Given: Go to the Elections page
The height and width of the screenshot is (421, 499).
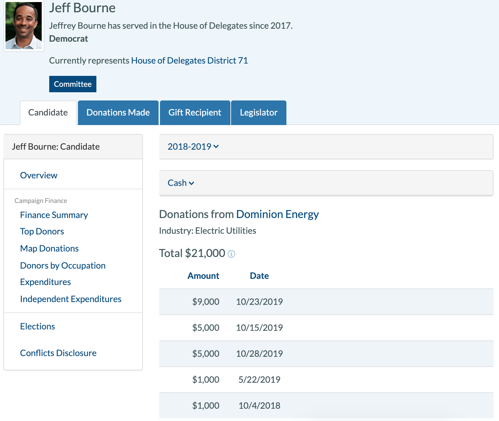Looking at the screenshot, I should [38, 326].
